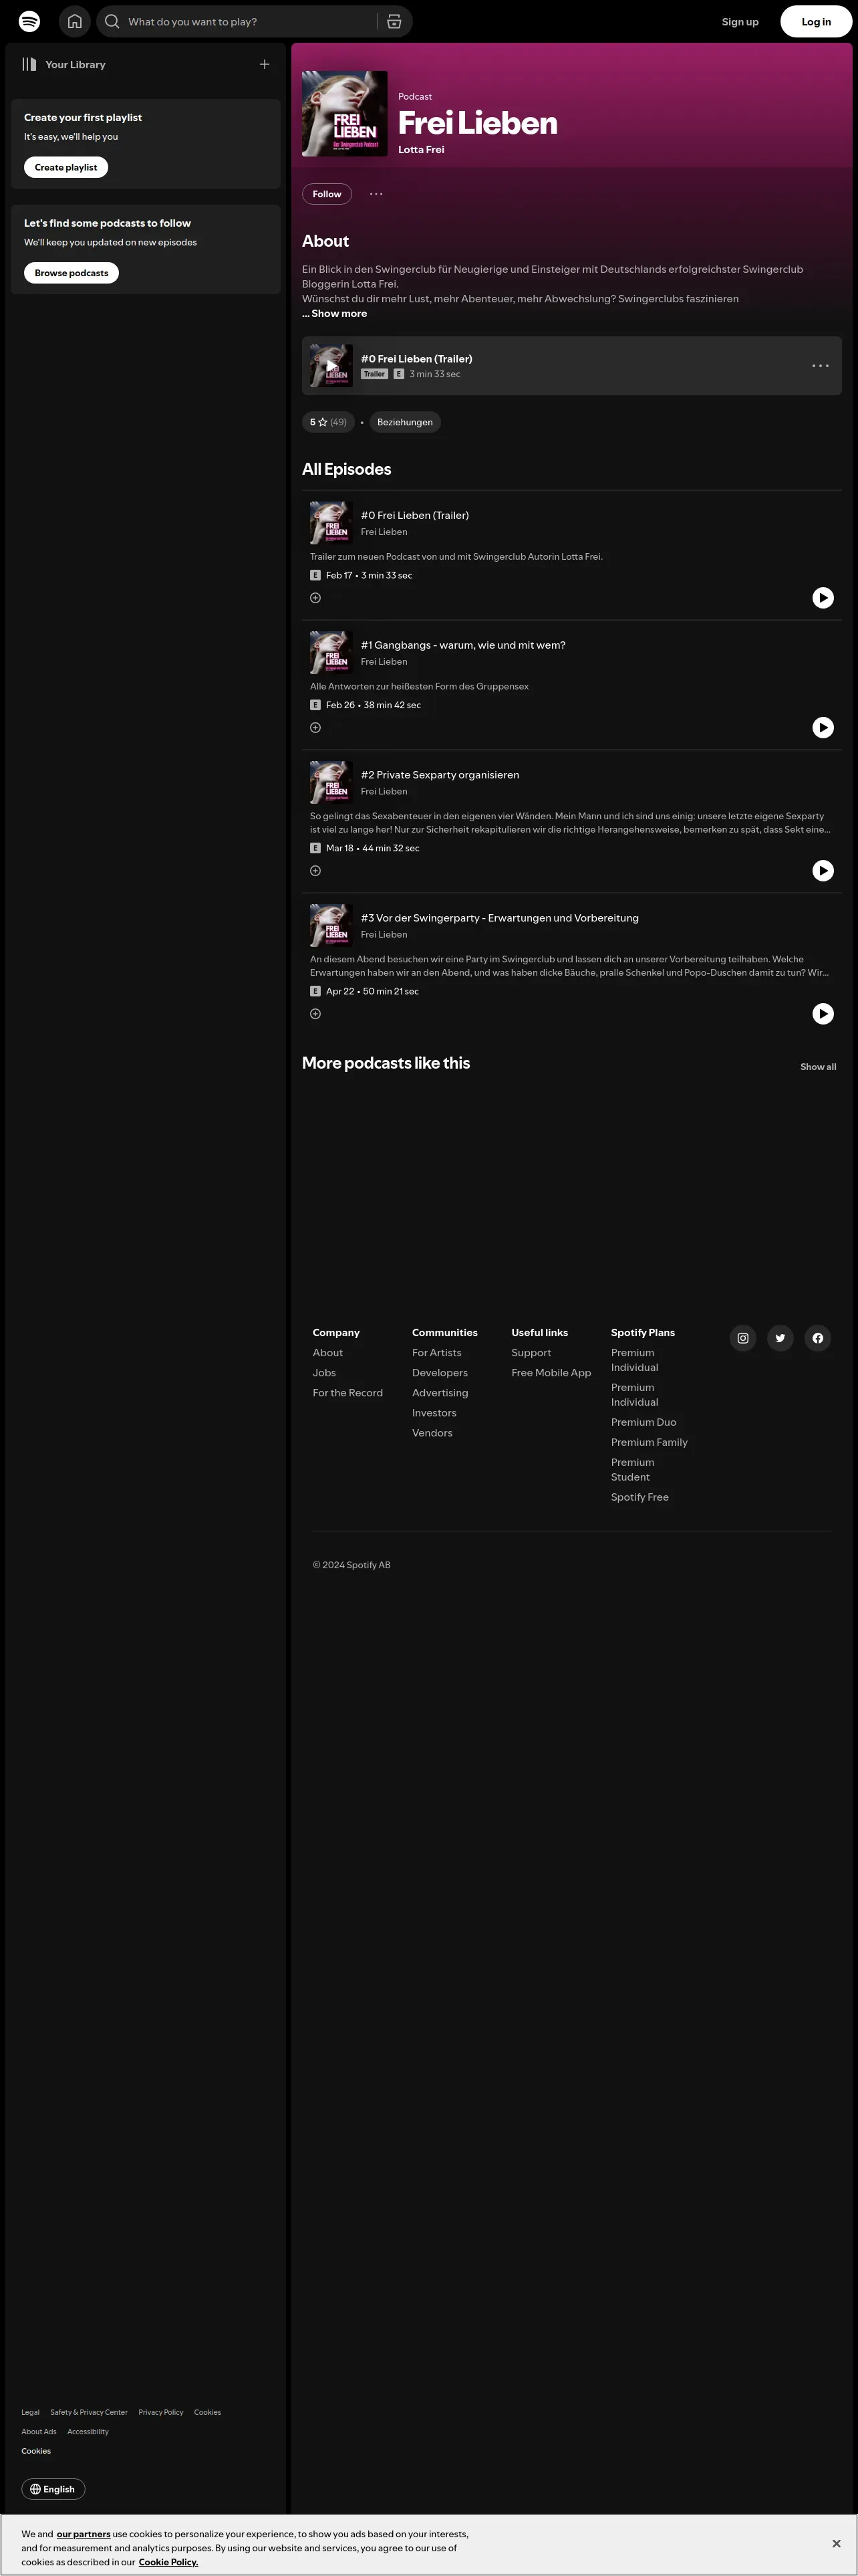Open Cookie Policy link in banner
The width and height of the screenshot is (858, 2576).
(168, 2562)
